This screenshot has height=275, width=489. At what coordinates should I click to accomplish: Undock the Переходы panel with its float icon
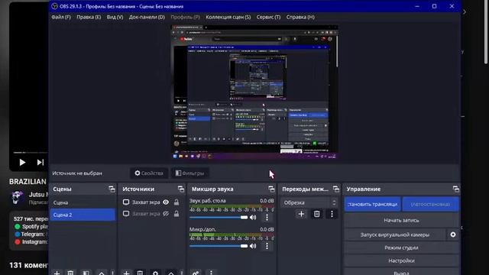click(x=336, y=189)
